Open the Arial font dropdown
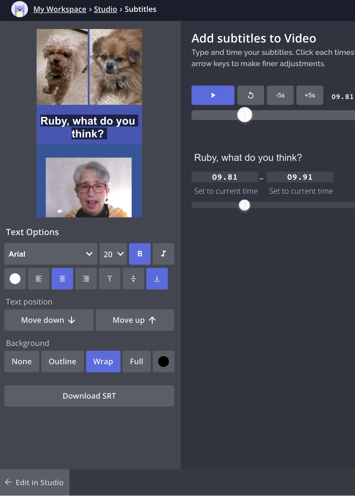Viewport: 355px width, 496px height. [51, 254]
